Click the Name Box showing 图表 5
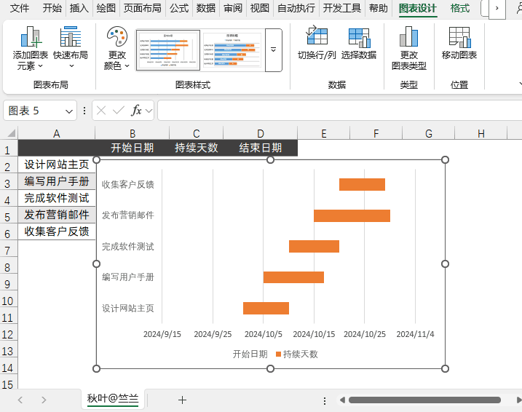 coord(33,111)
